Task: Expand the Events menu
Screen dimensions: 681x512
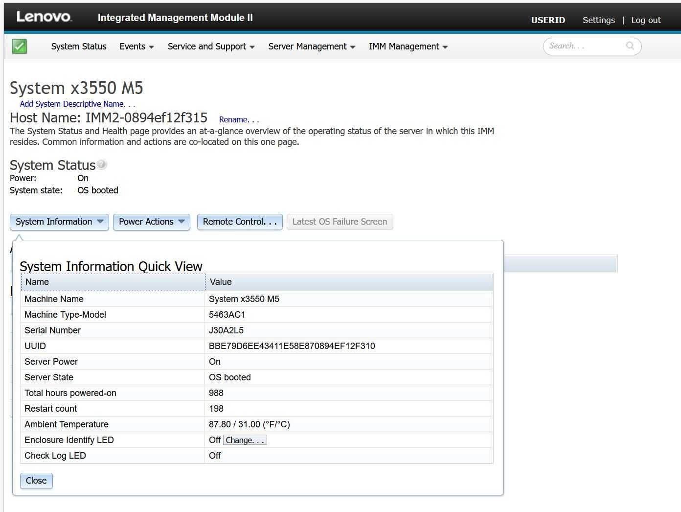Action: [x=136, y=47]
